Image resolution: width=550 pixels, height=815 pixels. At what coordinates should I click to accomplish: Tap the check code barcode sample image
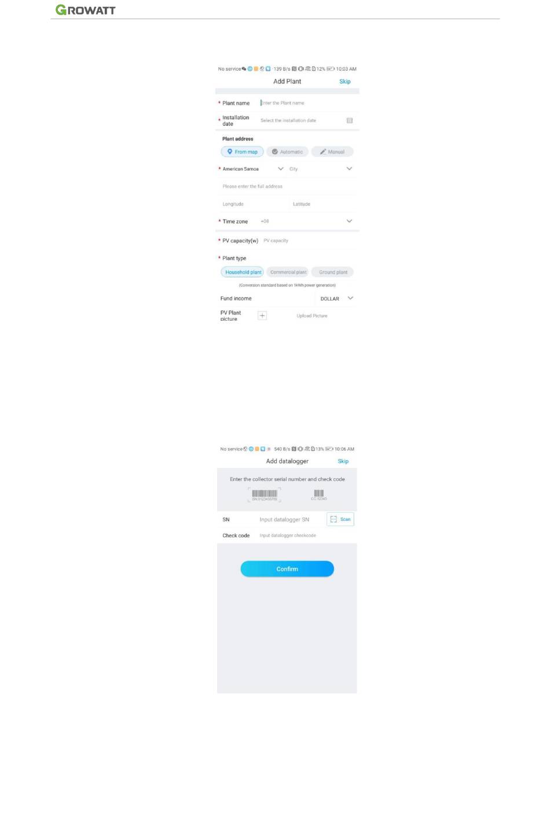319,494
